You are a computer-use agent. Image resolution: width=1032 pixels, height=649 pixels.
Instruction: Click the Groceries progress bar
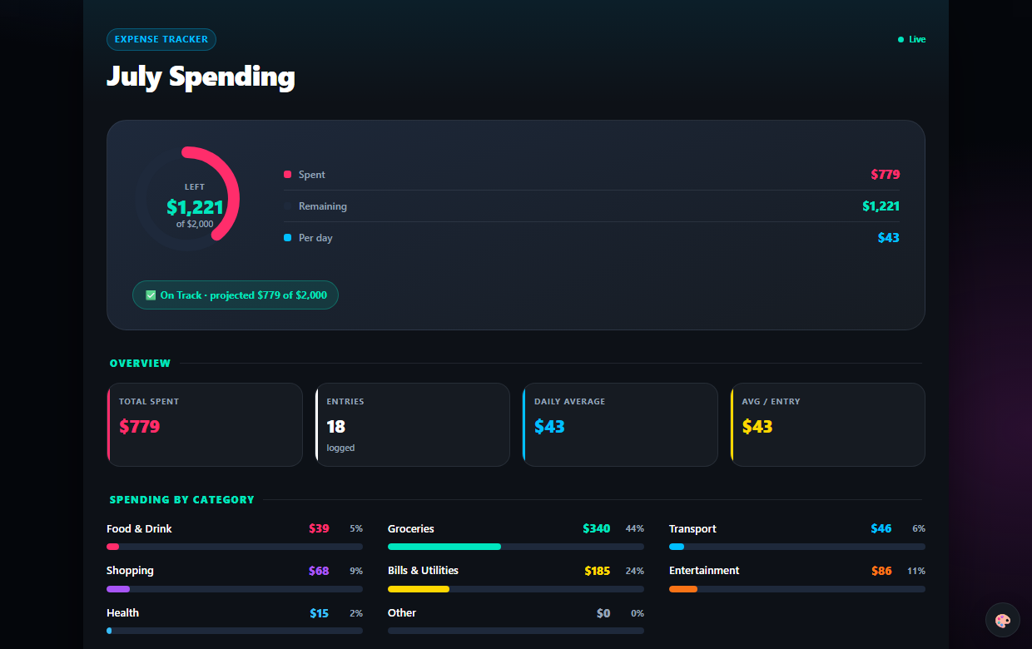coord(516,547)
